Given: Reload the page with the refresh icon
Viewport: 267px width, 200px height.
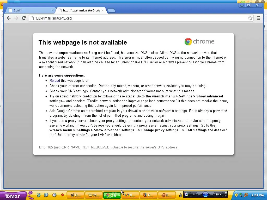Looking at the screenshot, I should (24, 18).
